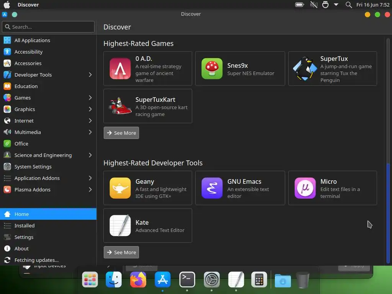The height and width of the screenshot is (294, 392).
Task: Click the Kate notepad icon
Action: coord(120,225)
